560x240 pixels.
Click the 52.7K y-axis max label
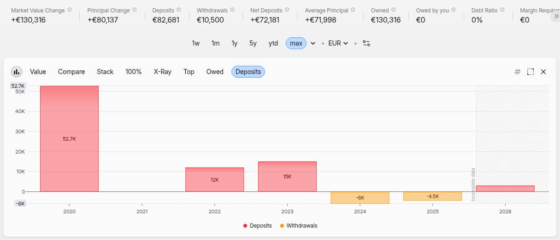tap(18, 86)
